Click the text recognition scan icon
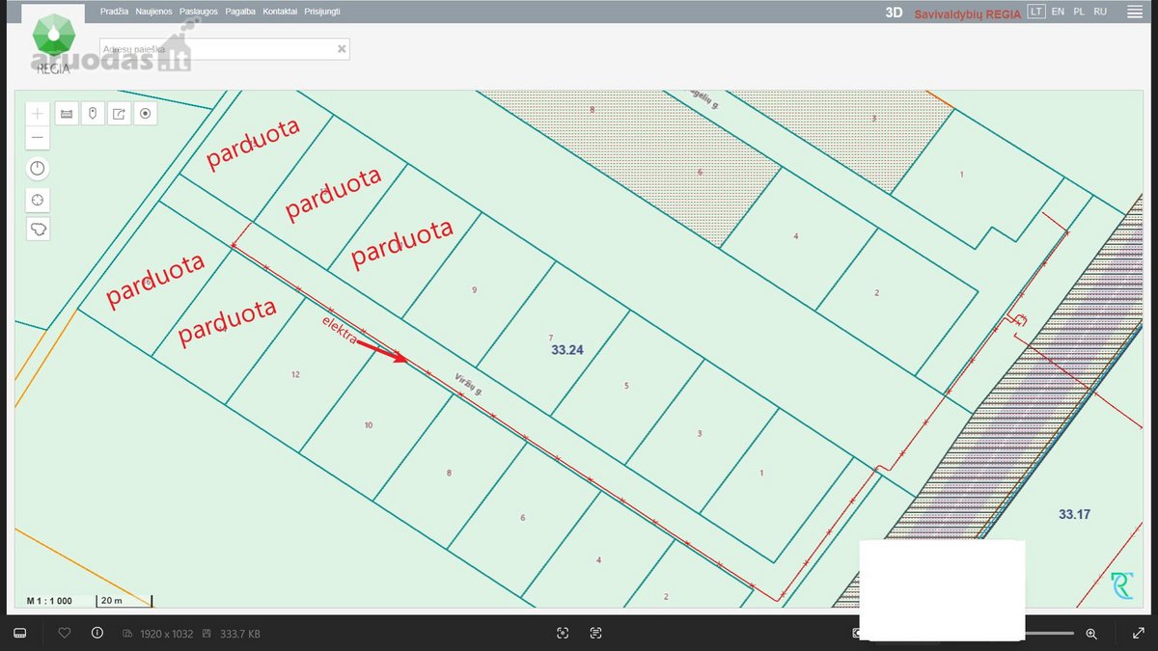This screenshot has height=651, width=1158. 595,634
